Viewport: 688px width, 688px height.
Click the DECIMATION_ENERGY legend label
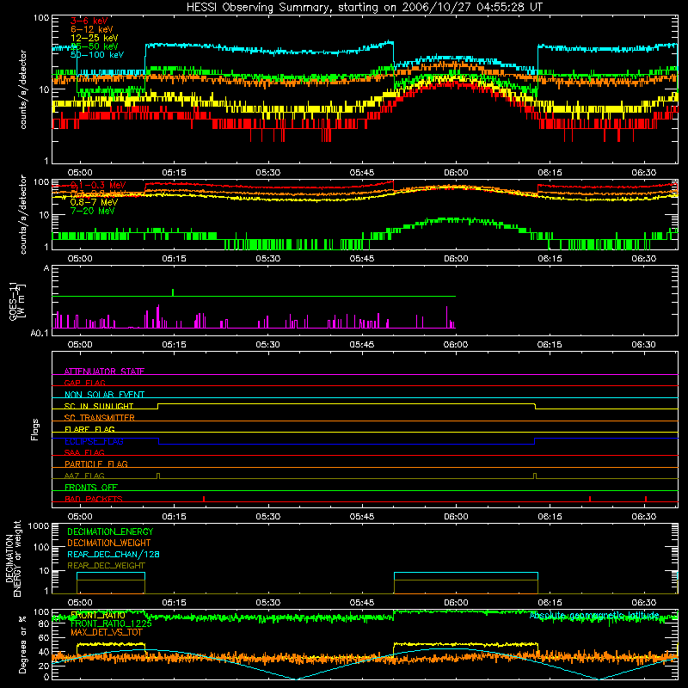coord(110,531)
